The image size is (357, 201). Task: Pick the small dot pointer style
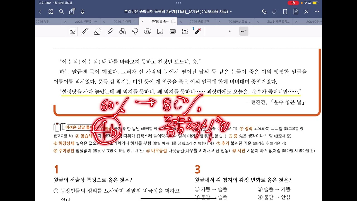tap(230, 31)
